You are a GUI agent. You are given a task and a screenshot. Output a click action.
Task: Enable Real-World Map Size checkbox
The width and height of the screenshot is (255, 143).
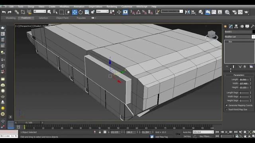227,110
